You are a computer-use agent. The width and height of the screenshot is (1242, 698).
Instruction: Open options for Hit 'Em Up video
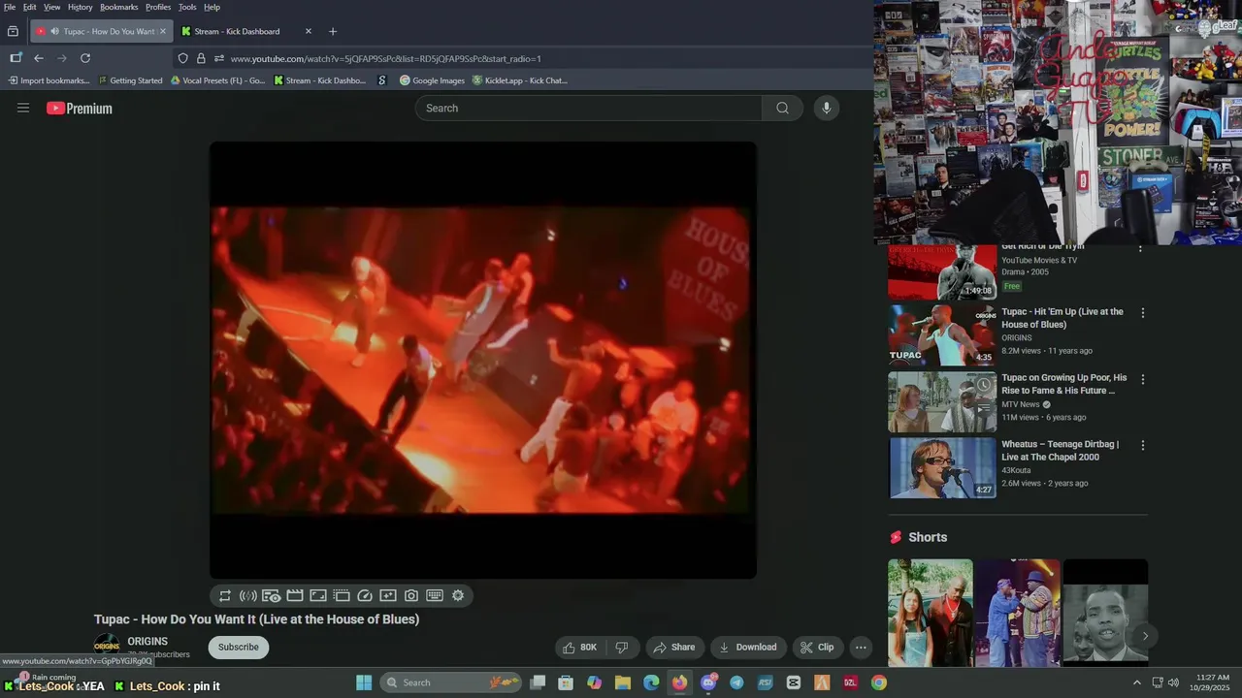click(x=1143, y=313)
